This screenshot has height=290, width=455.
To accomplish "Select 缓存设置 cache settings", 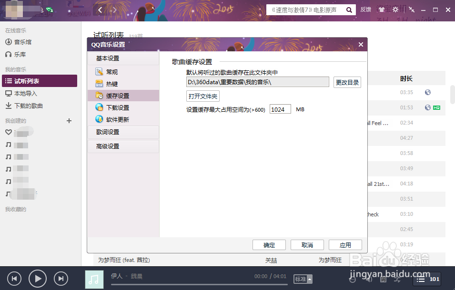I will click(123, 96).
